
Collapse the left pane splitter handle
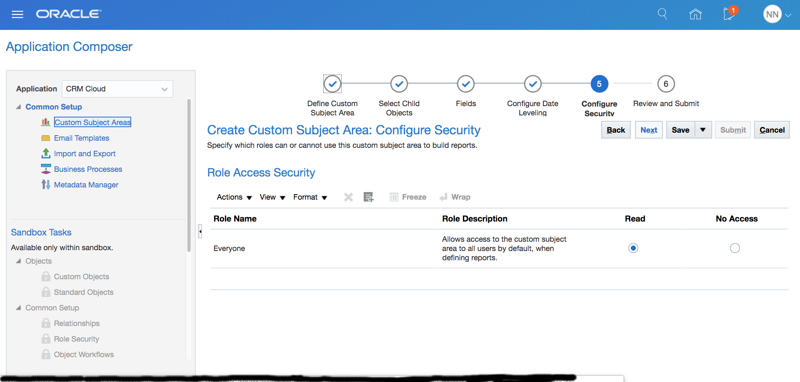(x=200, y=231)
